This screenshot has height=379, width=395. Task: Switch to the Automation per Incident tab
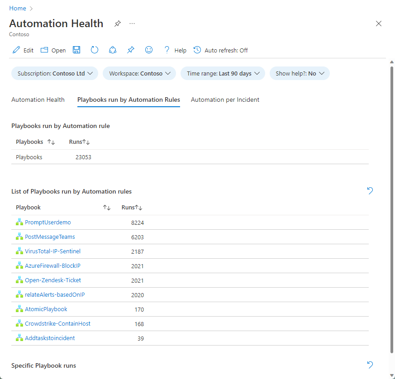(225, 99)
